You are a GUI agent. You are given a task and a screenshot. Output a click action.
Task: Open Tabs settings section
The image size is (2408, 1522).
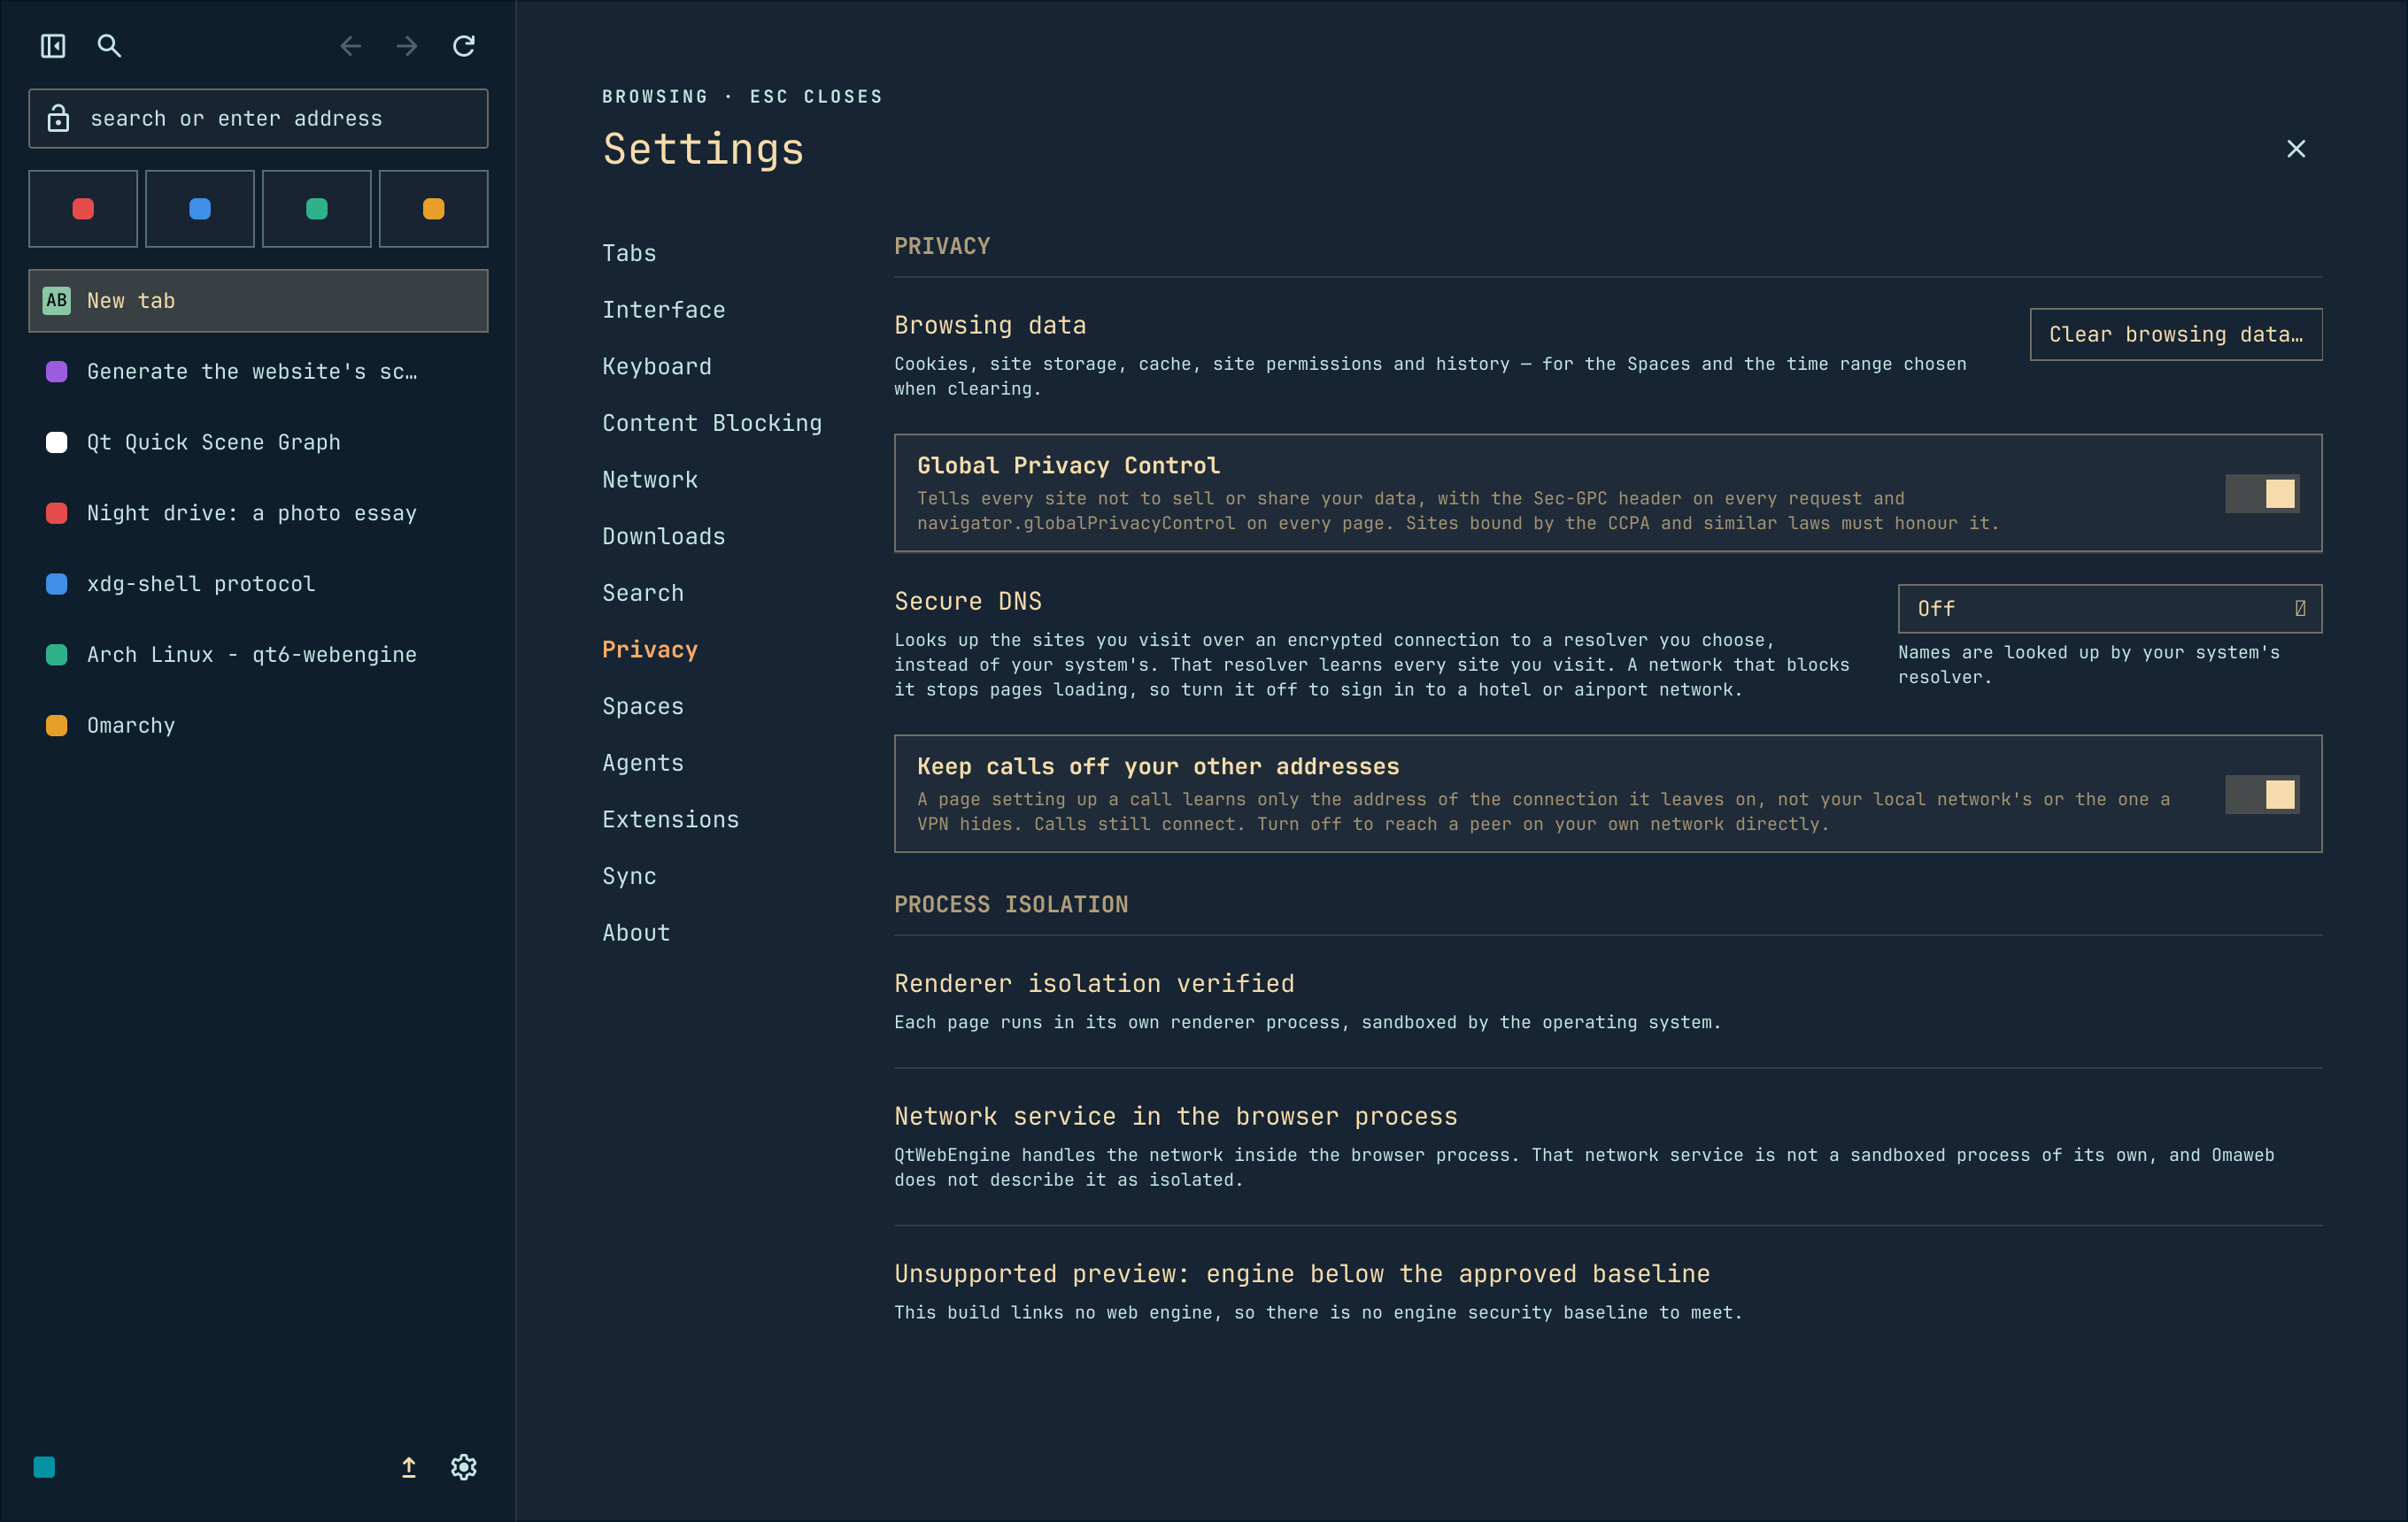pyautogui.click(x=629, y=254)
